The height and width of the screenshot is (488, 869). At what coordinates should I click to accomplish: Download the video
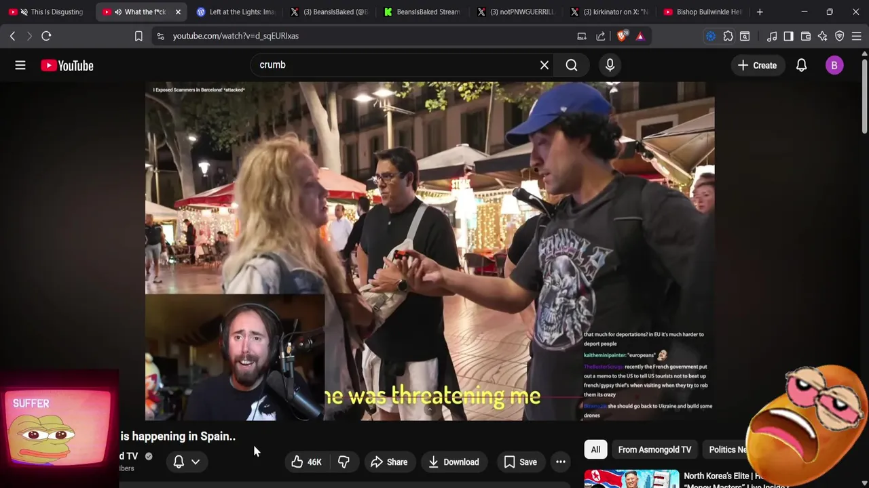click(454, 462)
